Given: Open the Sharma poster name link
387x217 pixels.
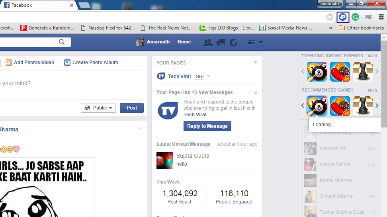Looking at the screenshot, I should (x=9, y=129).
